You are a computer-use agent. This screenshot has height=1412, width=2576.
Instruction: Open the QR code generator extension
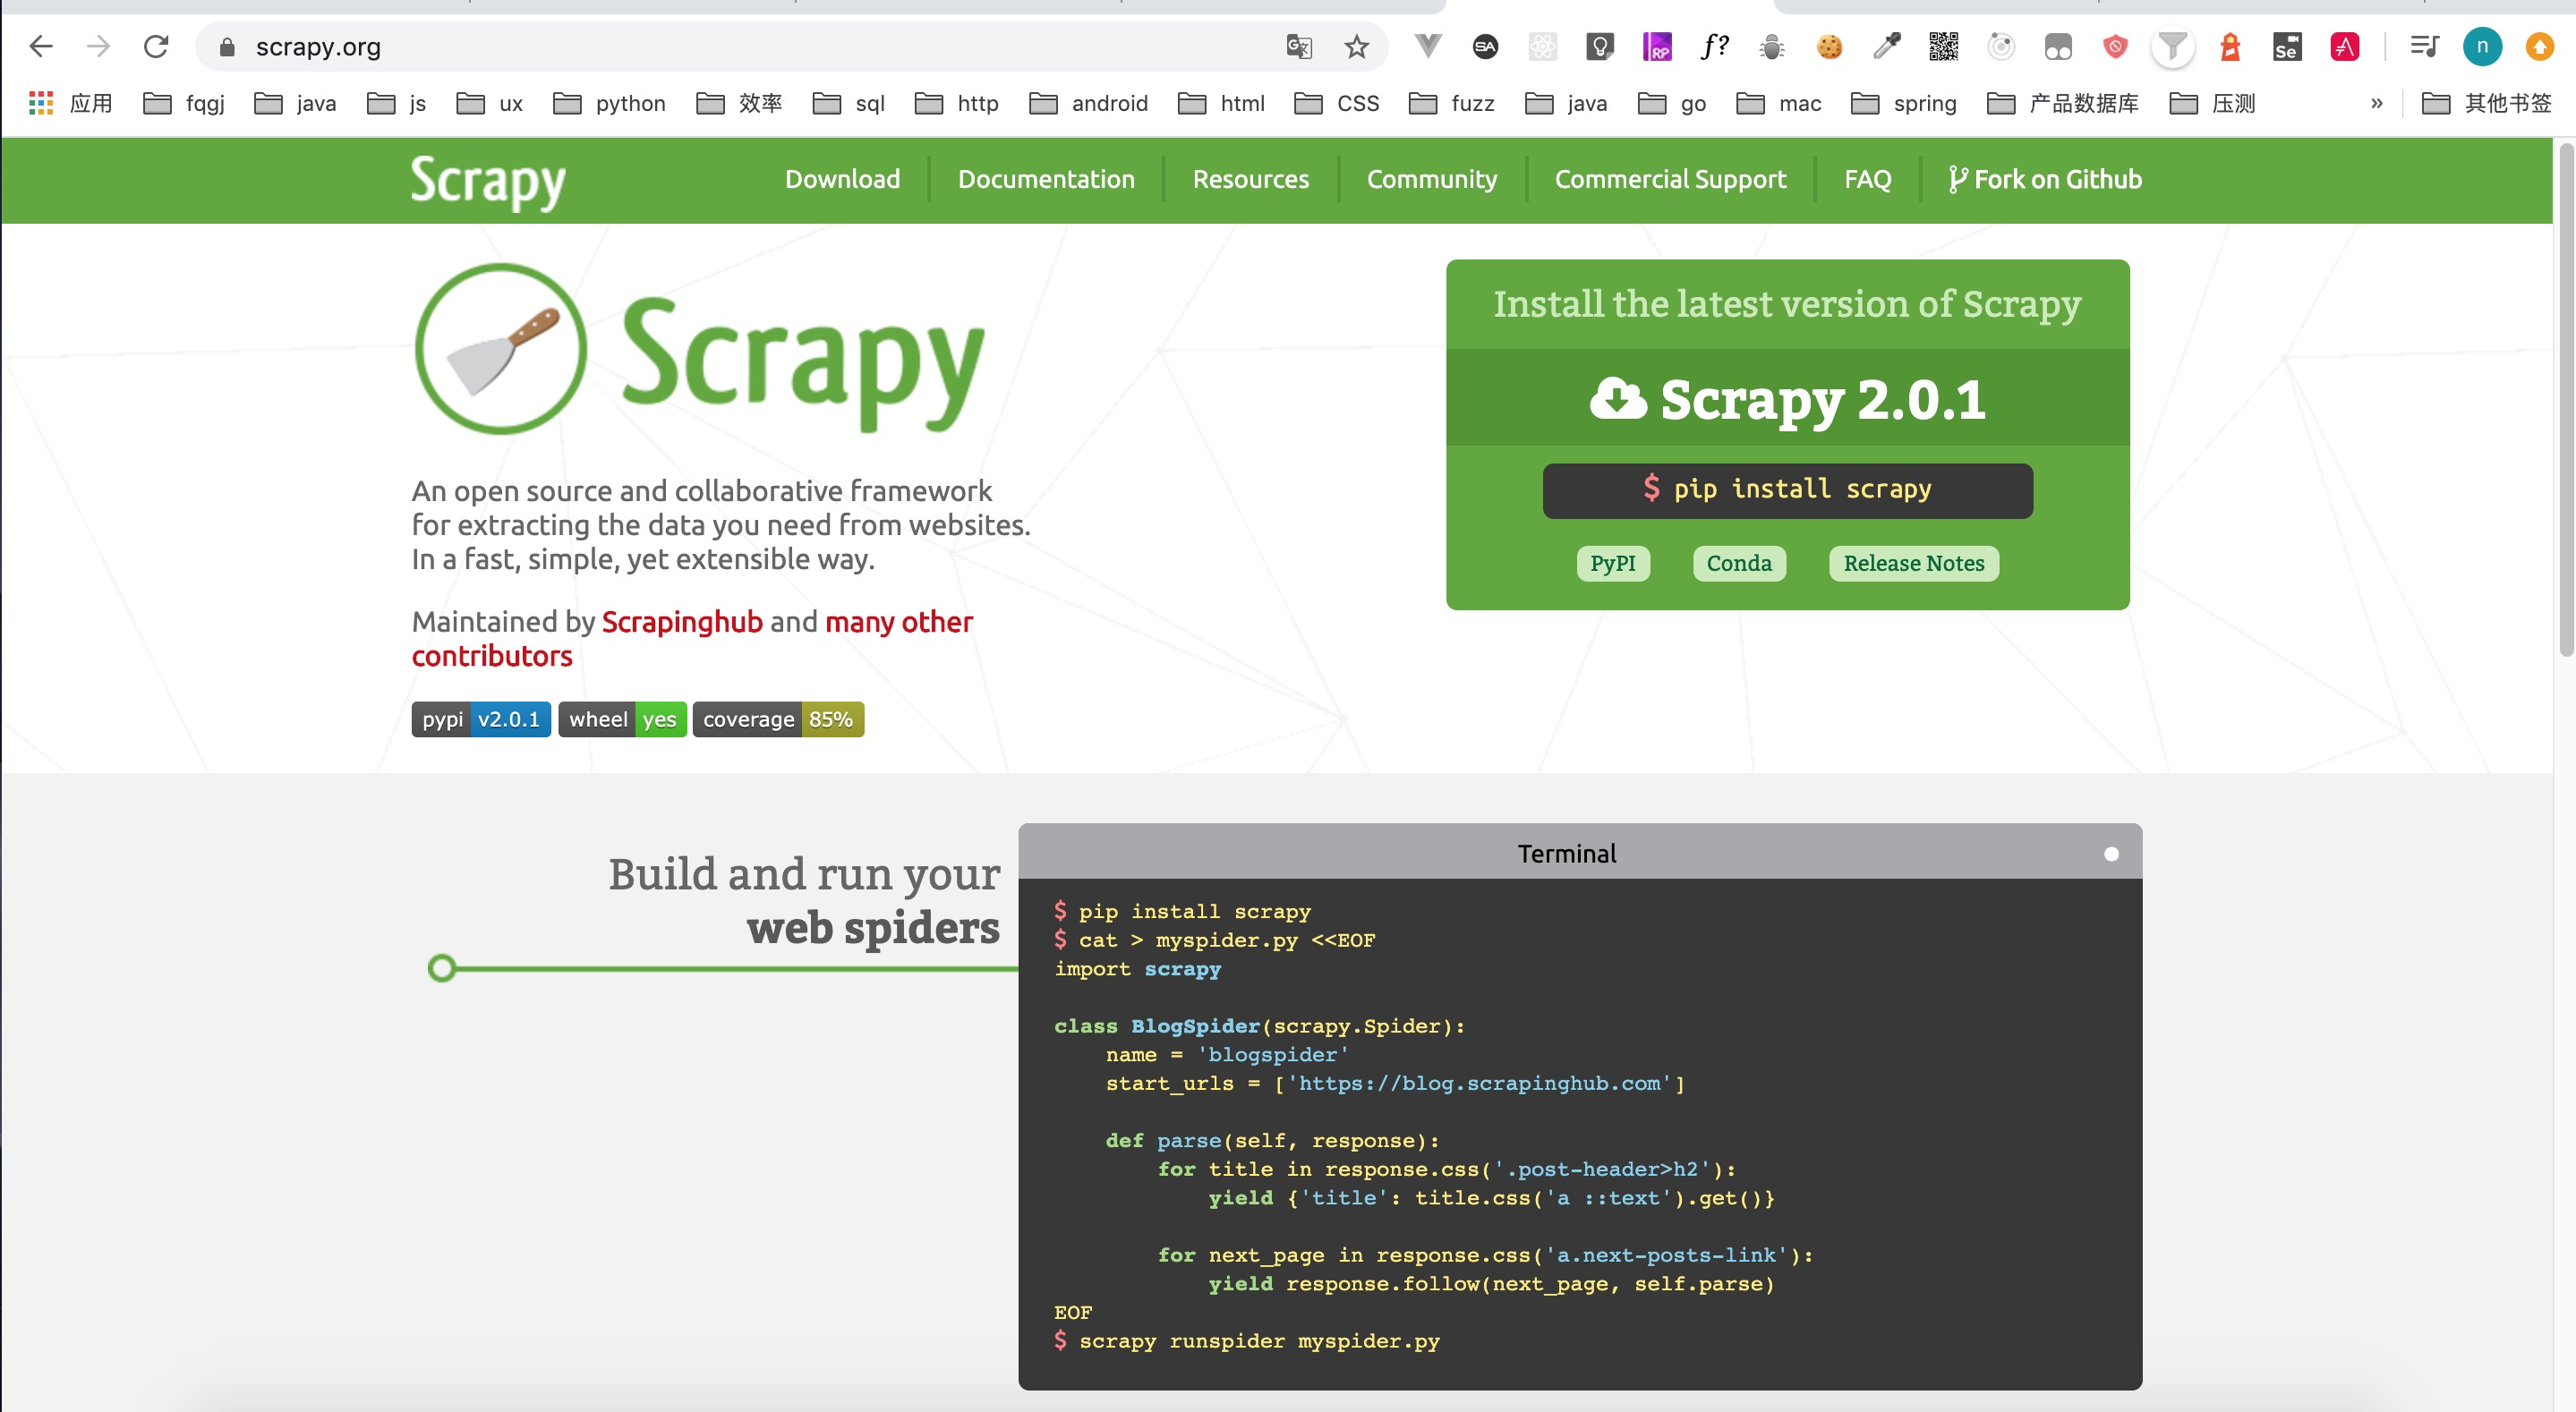point(1943,47)
